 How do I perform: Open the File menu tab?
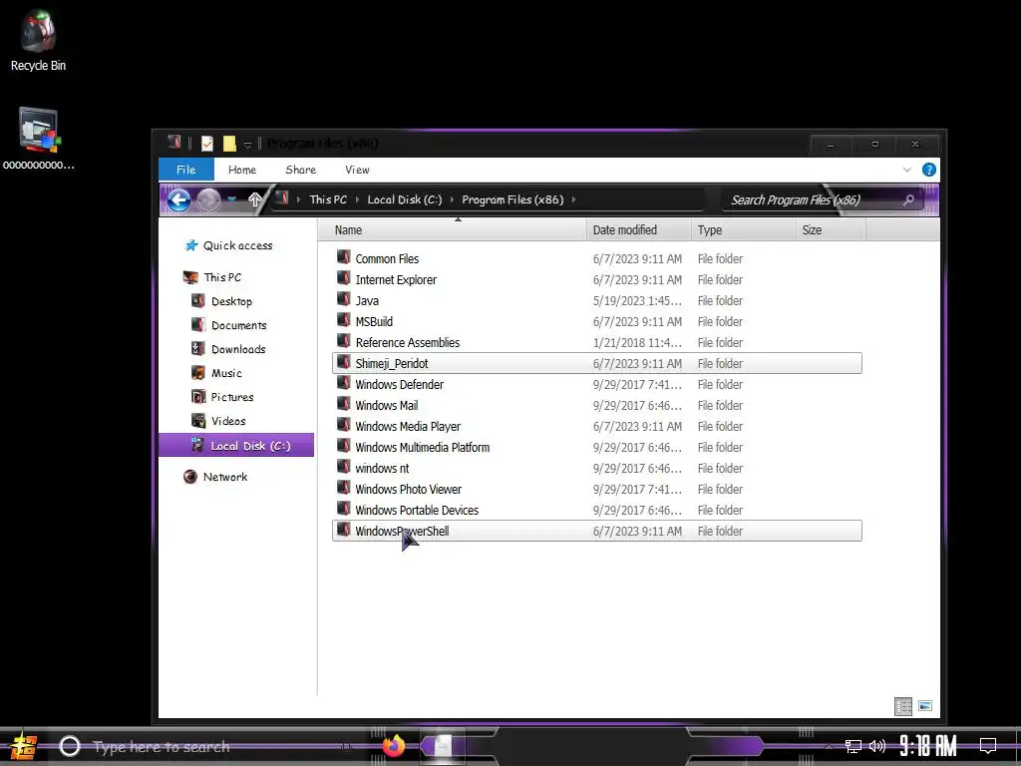186,170
